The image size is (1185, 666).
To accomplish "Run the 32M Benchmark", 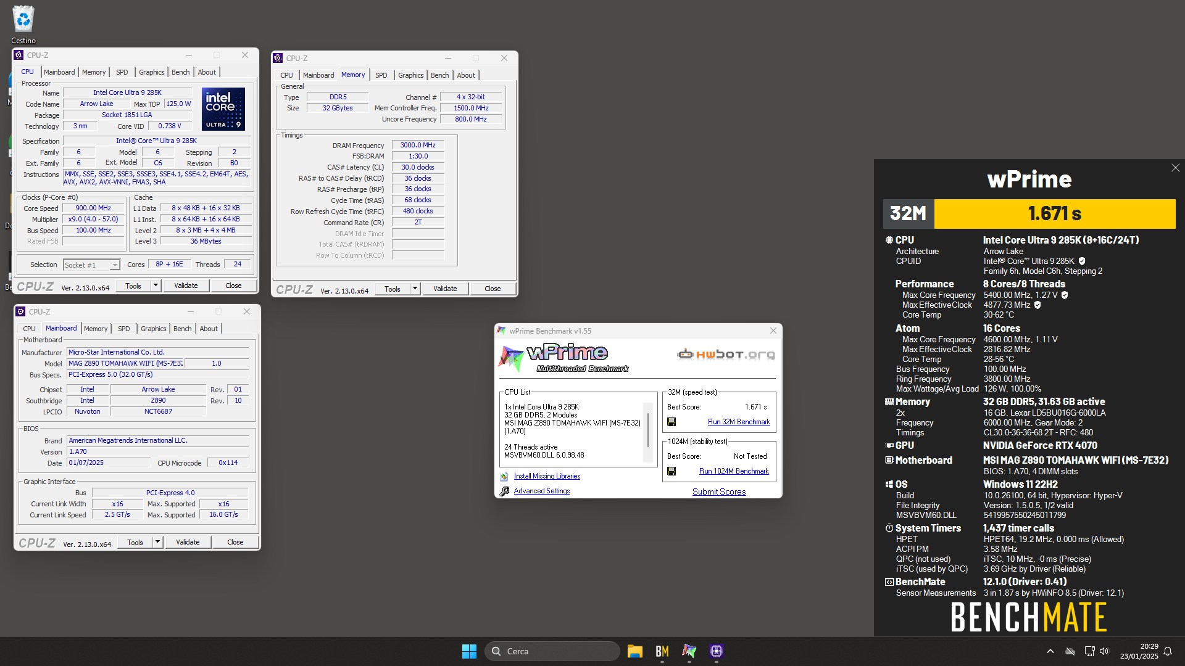I will pos(739,422).
